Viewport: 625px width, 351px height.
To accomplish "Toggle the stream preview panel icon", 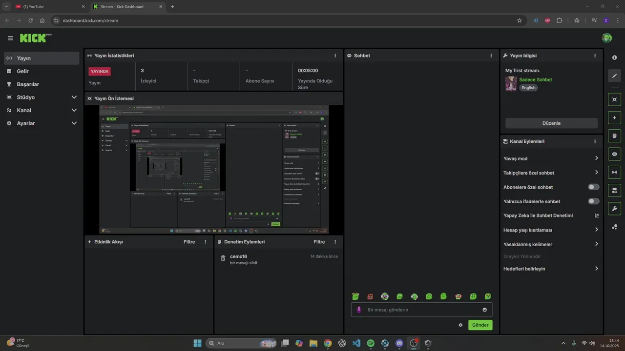I will pyautogui.click(x=614, y=99).
